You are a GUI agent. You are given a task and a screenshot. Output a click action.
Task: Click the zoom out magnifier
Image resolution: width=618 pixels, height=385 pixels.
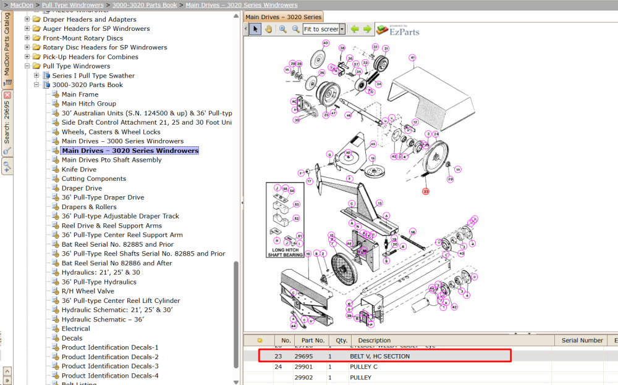295,29
